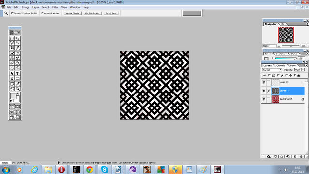The width and height of the screenshot is (309, 174).
Task: Open the Image menu
Action: (26, 7)
